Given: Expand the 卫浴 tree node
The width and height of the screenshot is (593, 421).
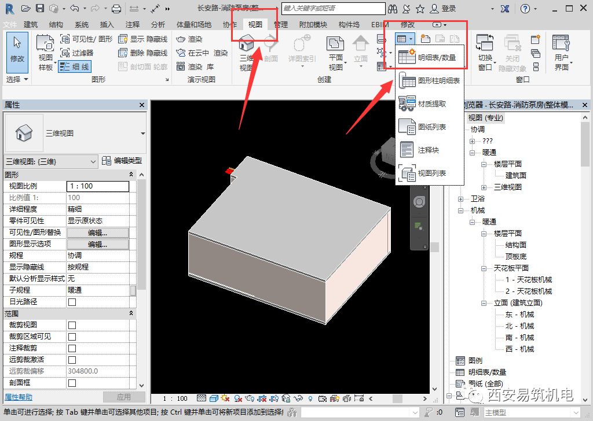Looking at the screenshot, I should [461, 199].
